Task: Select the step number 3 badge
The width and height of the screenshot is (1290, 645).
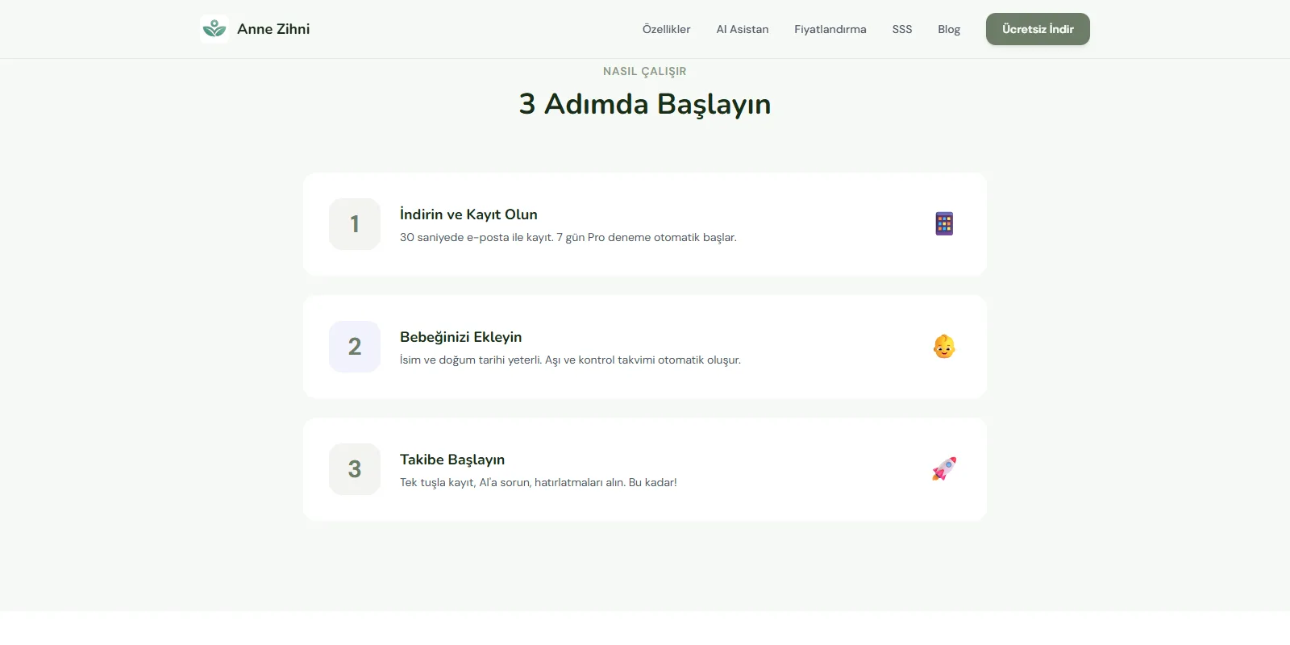Action: (x=355, y=469)
